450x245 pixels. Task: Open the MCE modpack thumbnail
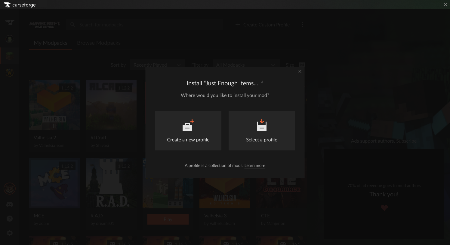(x=54, y=183)
